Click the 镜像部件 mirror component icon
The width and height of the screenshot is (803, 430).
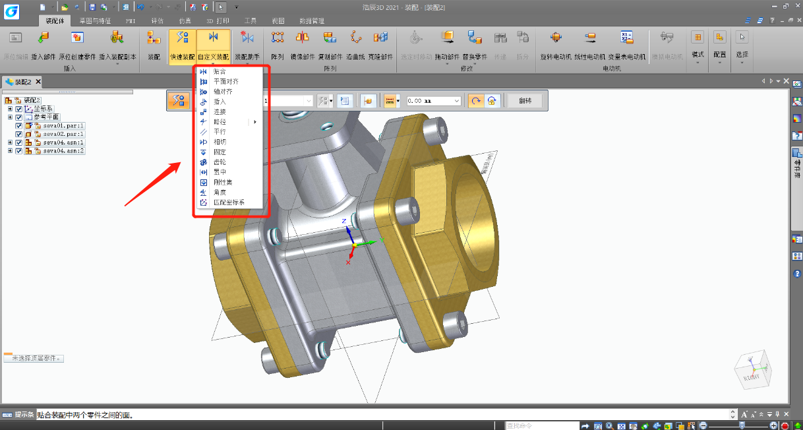(x=302, y=38)
